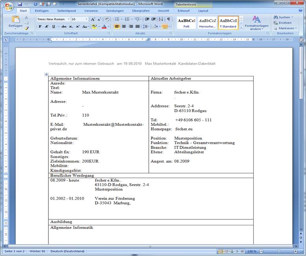Switch to the Seitenlayout tab

point(66,11)
